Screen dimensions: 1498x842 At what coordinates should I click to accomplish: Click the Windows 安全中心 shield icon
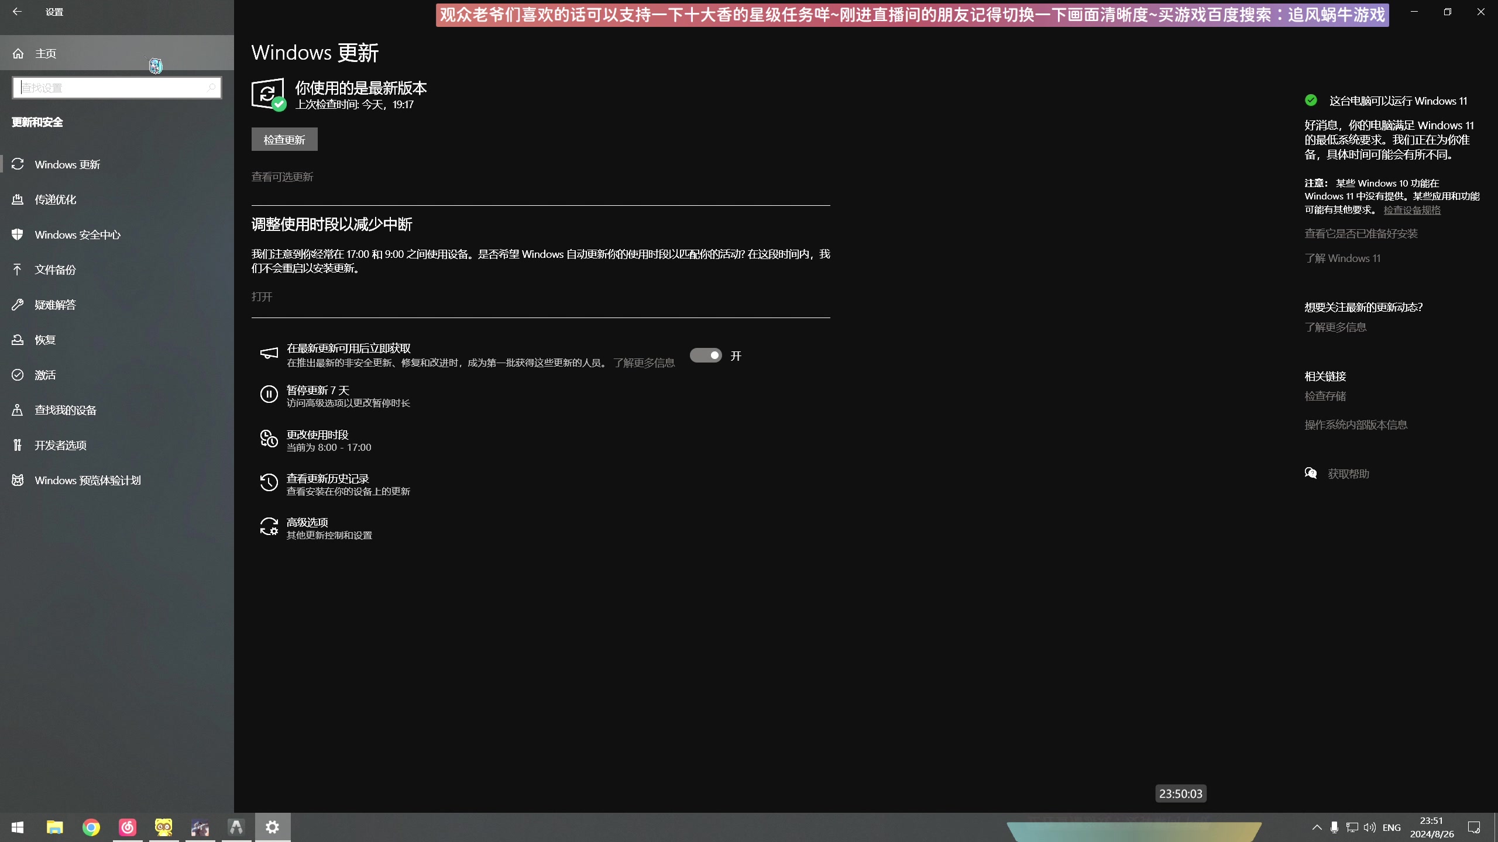pos(18,234)
